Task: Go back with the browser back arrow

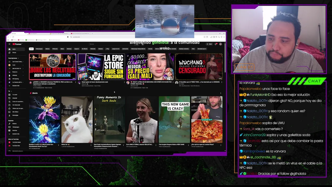Action: tap(8, 37)
